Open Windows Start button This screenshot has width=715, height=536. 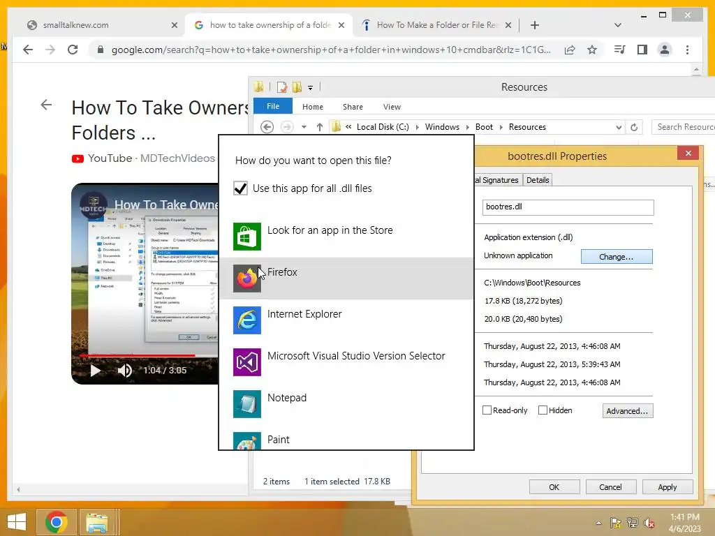tap(17, 522)
